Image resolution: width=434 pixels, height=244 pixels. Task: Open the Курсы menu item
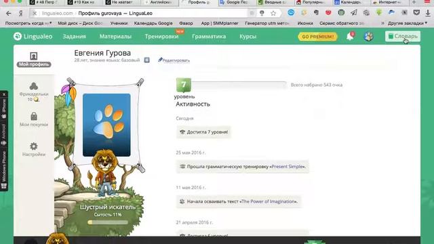(x=248, y=36)
